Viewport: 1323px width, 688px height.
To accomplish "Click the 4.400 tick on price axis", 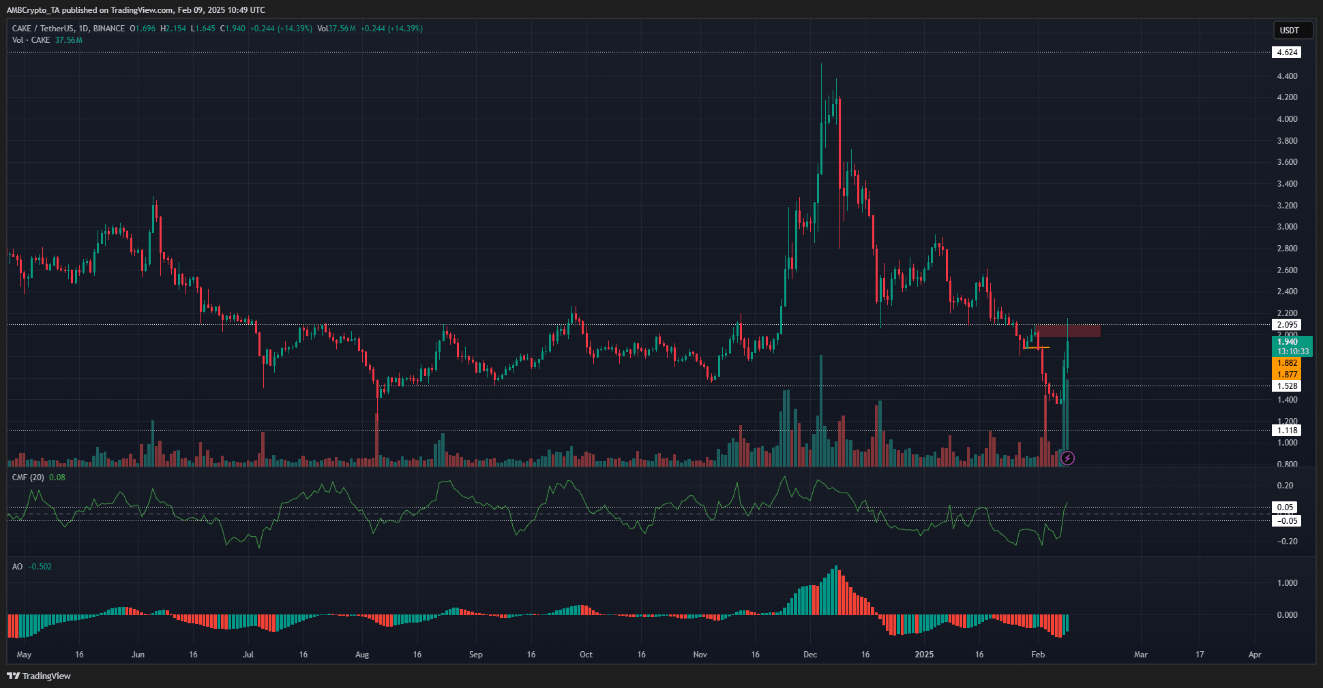I will tap(1287, 76).
